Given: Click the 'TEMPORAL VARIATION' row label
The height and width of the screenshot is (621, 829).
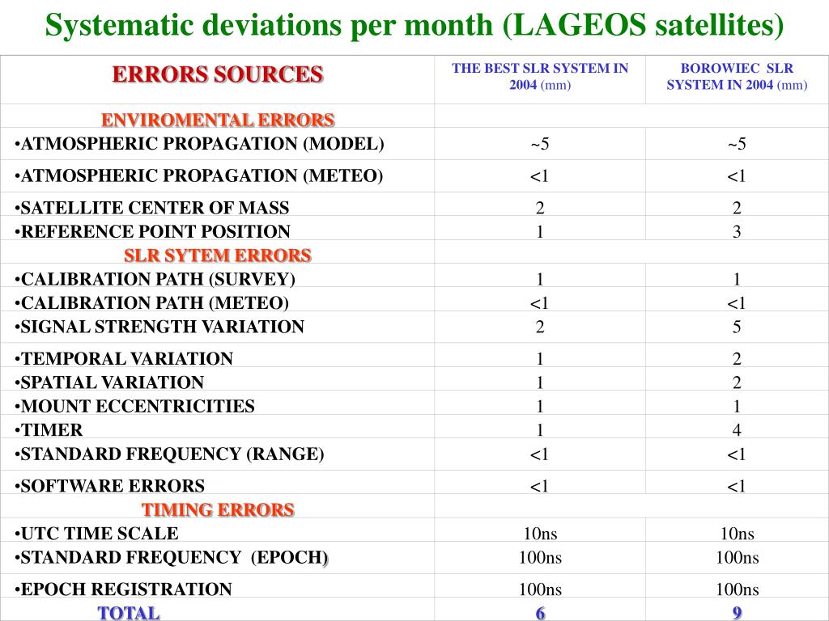Looking at the screenshot, I should tap(124, 358).
